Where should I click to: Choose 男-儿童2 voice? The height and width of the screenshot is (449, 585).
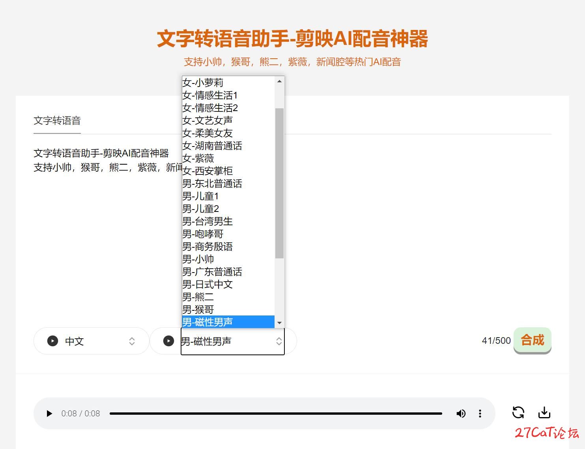pyautogui.click(x=228, y=209)
